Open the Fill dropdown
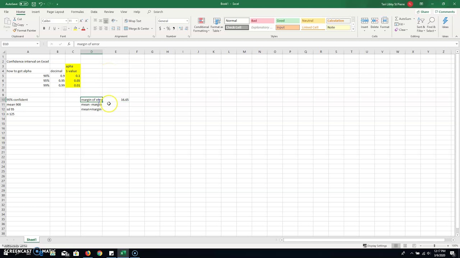The width and height of the screenshot is (460, 258). click(x=400, y=24)
